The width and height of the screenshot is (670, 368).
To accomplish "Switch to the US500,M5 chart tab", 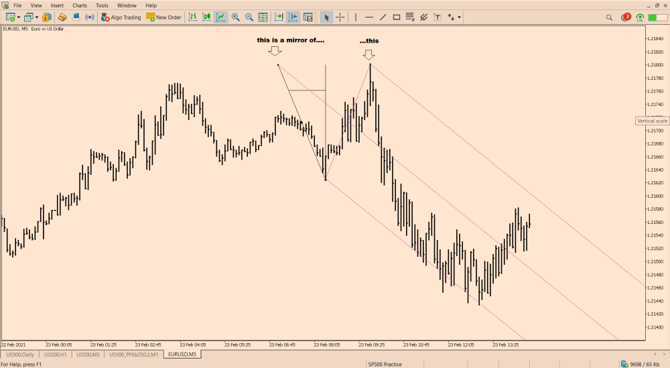I will 88,355.
